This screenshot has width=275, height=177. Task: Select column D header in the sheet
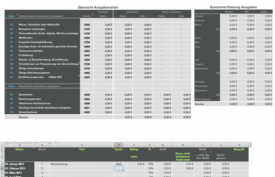(118, 145)
